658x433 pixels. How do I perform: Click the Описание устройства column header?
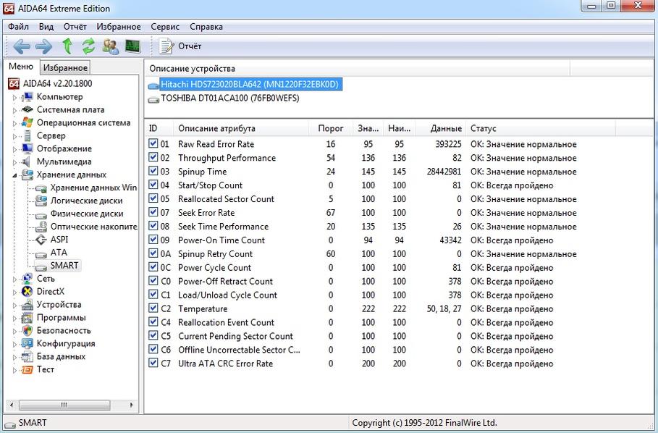[x=357, y=68]
